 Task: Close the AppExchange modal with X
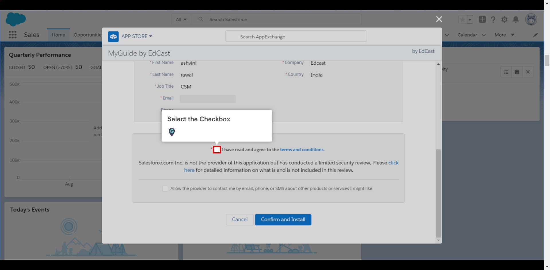click(439, 19)
